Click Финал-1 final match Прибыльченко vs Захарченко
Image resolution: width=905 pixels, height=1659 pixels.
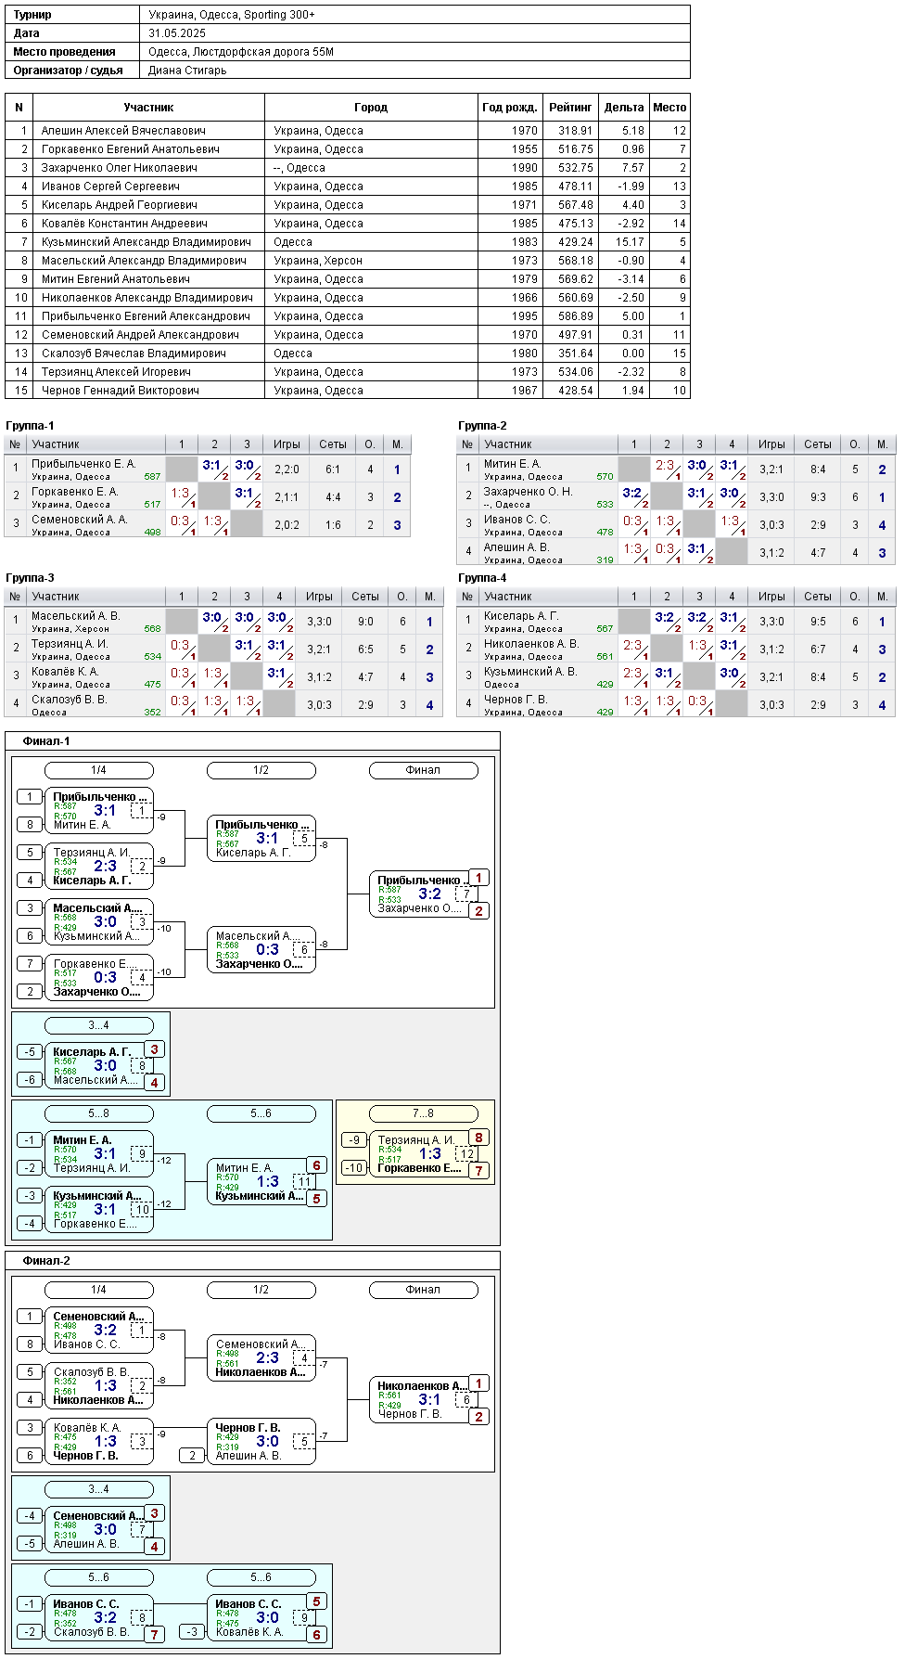424,894
